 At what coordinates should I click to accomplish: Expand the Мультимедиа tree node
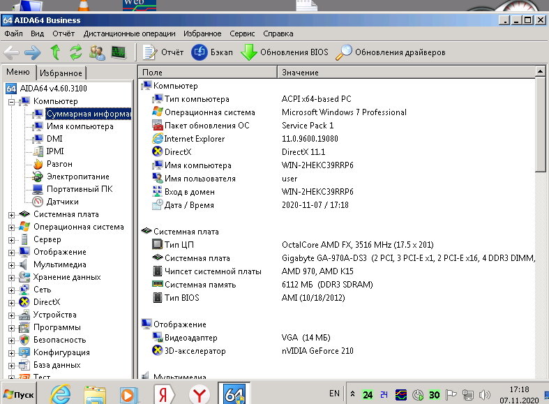pos(12,265)
